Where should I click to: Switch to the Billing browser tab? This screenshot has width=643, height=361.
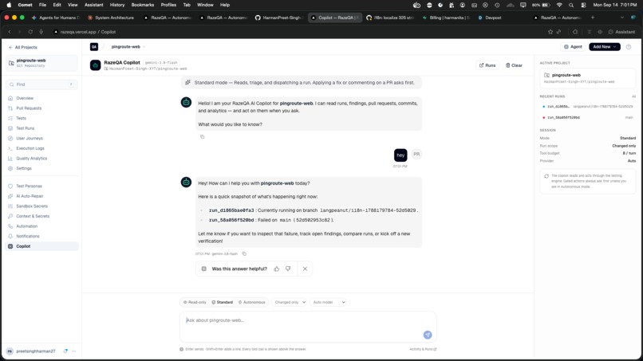point(445,18)
